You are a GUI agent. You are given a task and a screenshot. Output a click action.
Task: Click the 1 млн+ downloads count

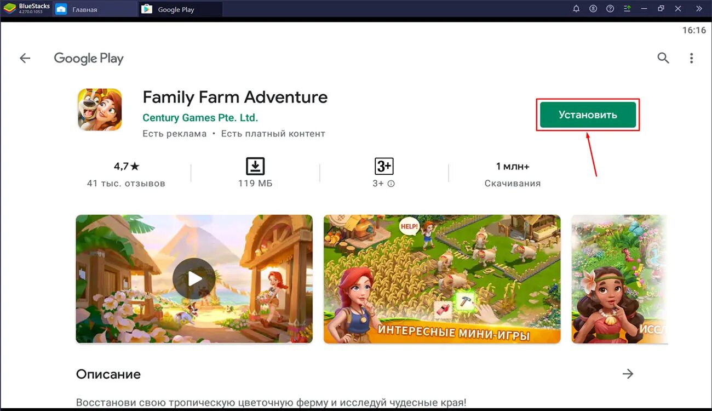(x=513, y=166)
